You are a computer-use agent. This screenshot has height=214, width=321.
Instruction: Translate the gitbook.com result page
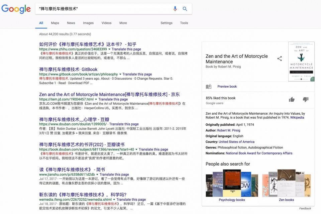coord(137,74)
